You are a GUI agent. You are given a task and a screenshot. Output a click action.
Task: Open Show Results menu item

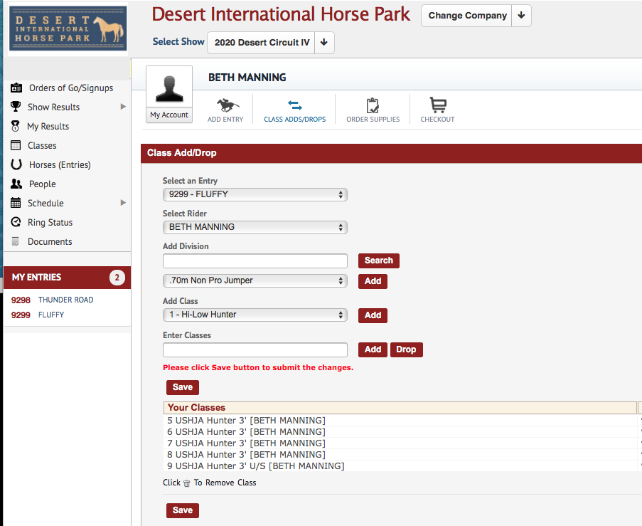coord(53,107)
